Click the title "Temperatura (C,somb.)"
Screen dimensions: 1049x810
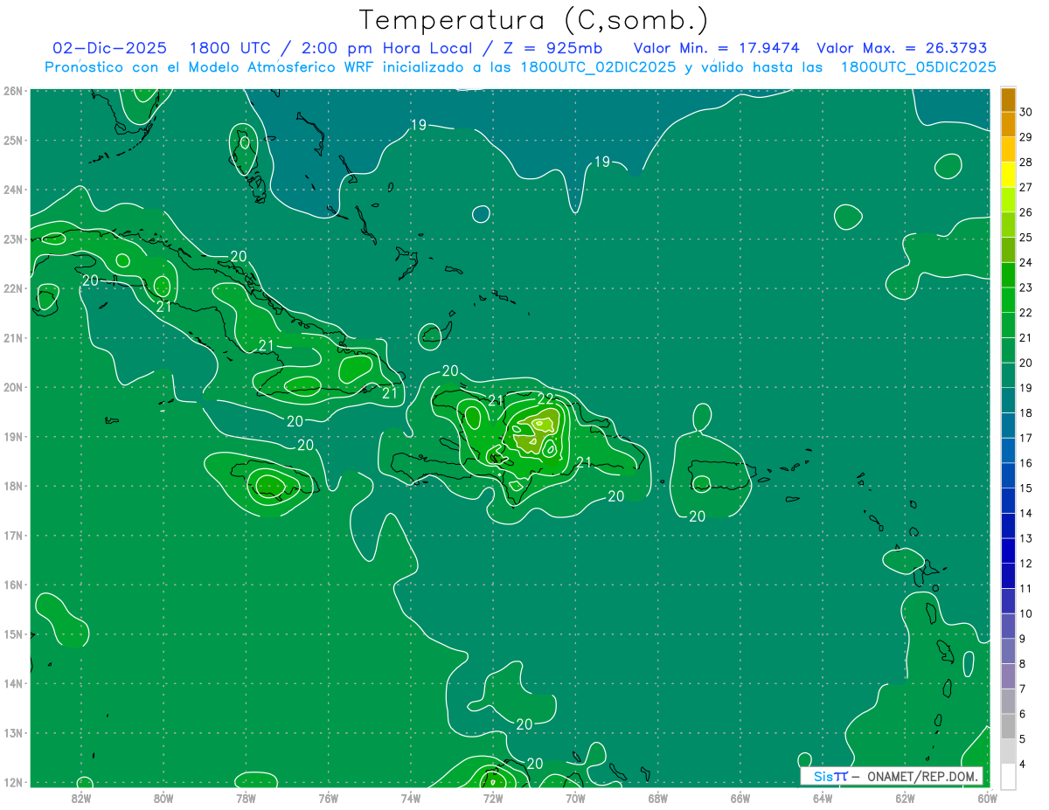(532, 20)
